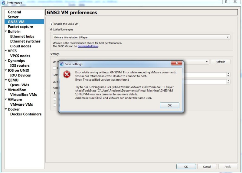Toggle the partially hidden checkbox under VM name

click(54, 68)
